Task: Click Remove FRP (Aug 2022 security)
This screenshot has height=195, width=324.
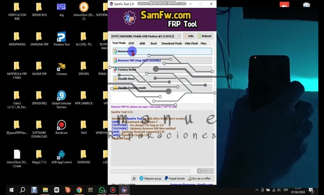Action: pos(162,61)
